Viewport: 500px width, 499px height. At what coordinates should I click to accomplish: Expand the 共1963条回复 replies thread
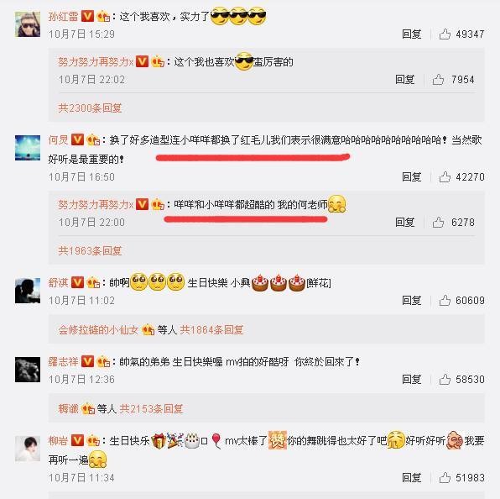click(90, 250)
